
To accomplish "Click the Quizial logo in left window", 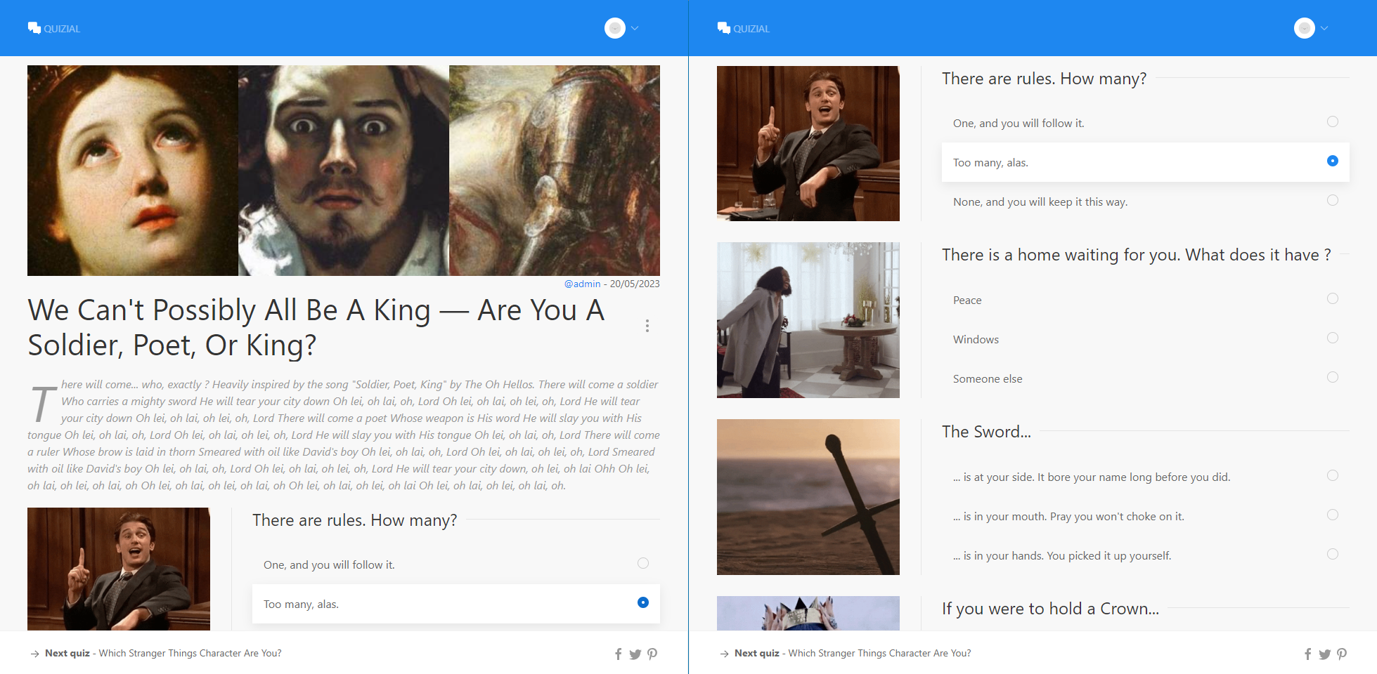I will [54, 28].
